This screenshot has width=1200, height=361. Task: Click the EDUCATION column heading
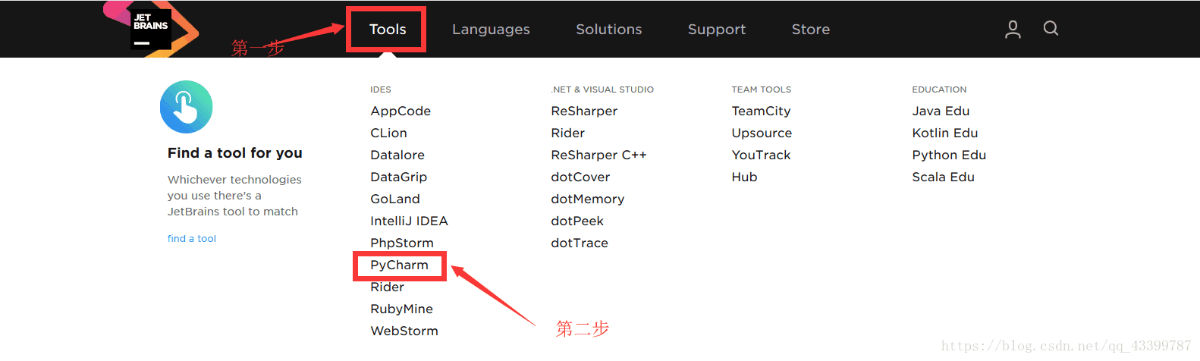939,89
